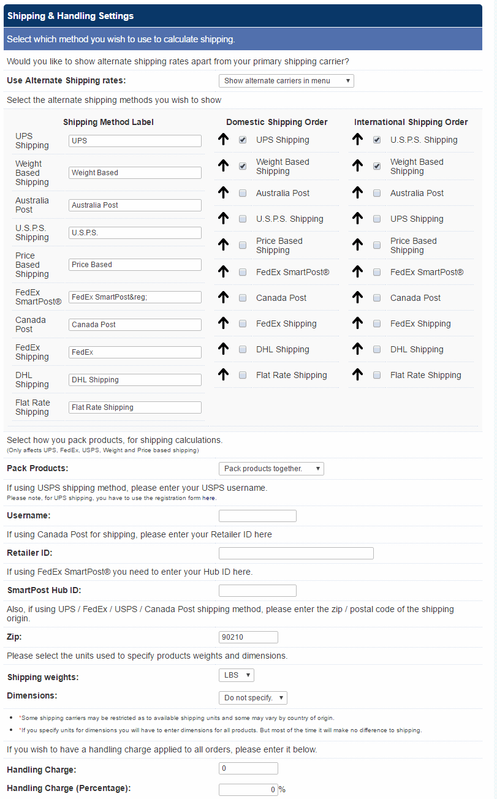Move Flat Rate Shipping up in international order
497x799 pixels.
click(x=357, y=374)
